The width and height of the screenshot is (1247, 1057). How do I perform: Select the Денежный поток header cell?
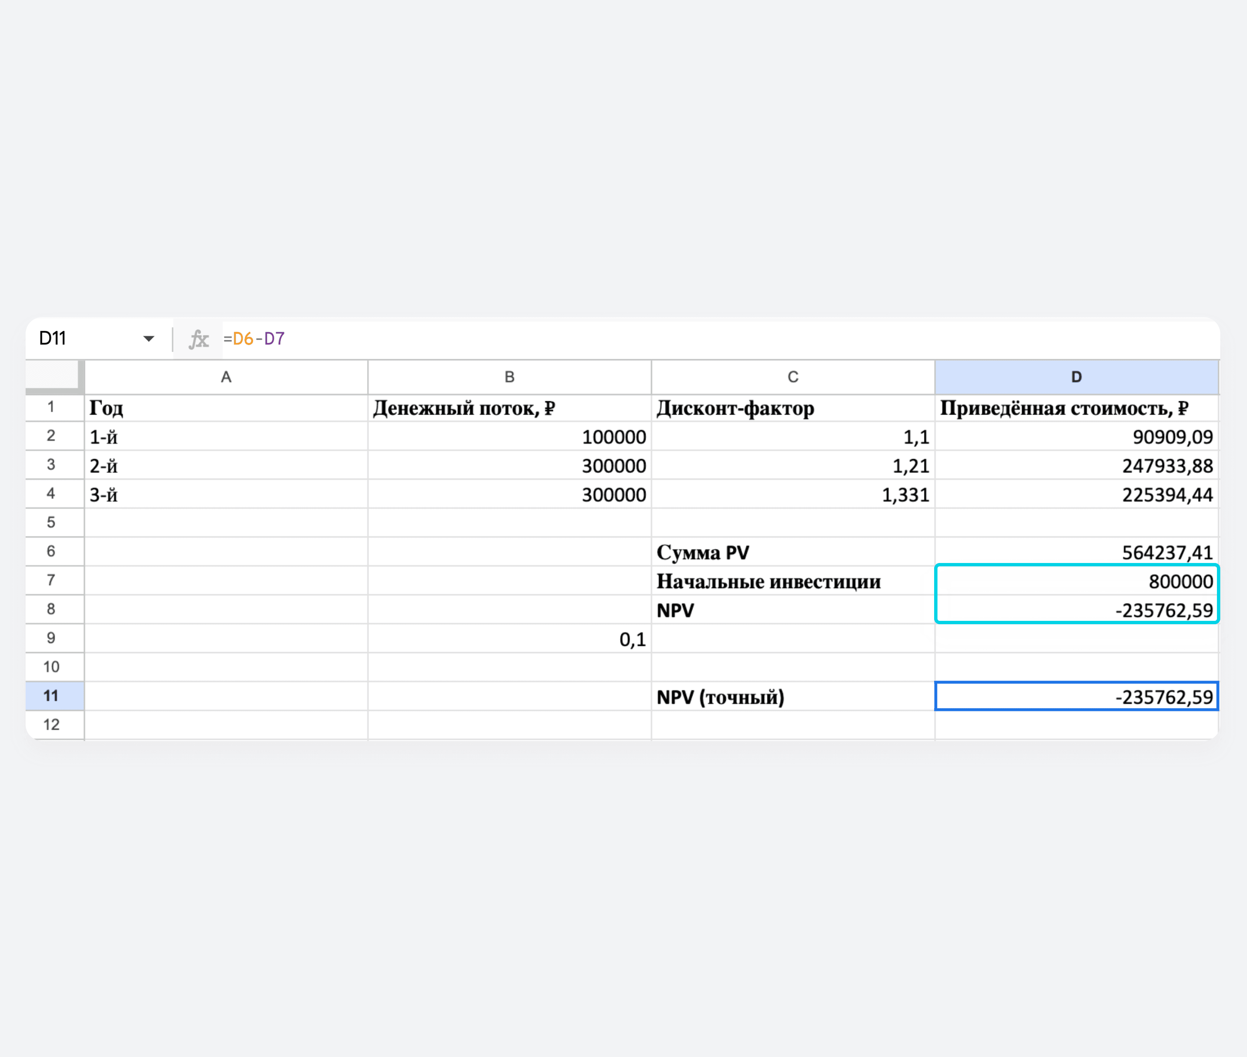509,408
